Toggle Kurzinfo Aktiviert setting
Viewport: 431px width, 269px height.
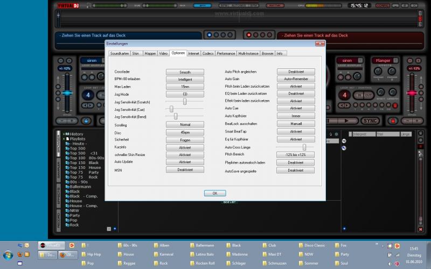tap(185, 147)
